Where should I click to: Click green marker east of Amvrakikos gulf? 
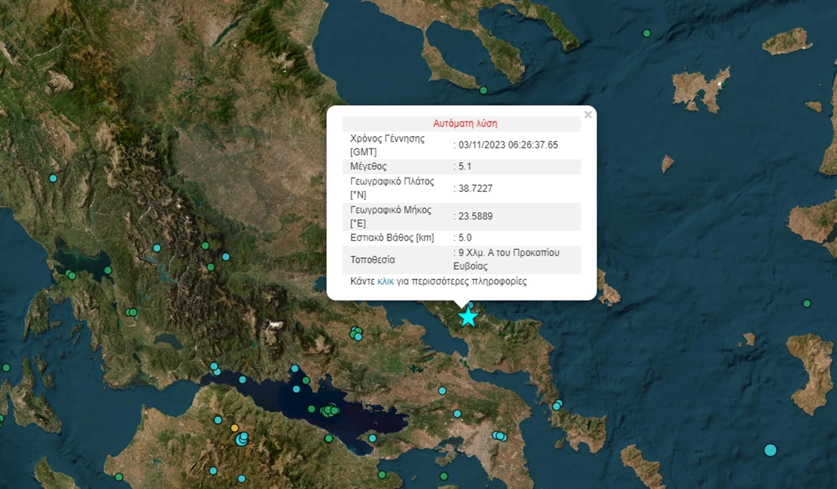[x=108, y=270]
